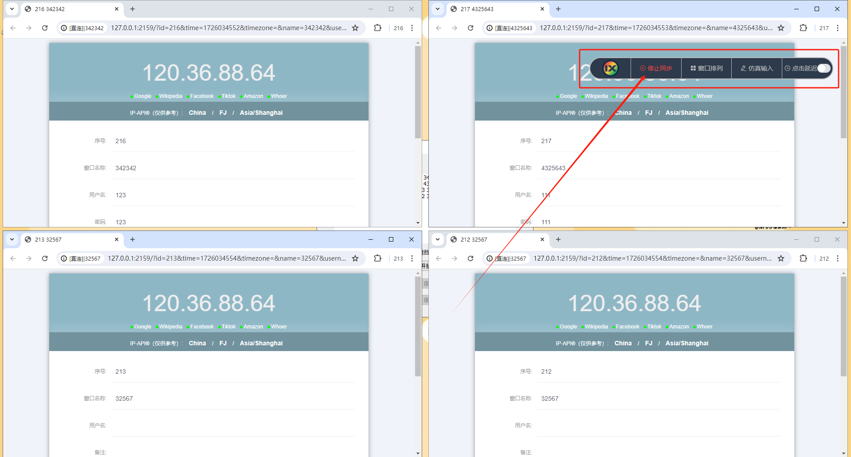This screenshot has width=851, height=457.
Task: Open Chrome three-dot menu in window 213
Action: click(x=412, y=258)
